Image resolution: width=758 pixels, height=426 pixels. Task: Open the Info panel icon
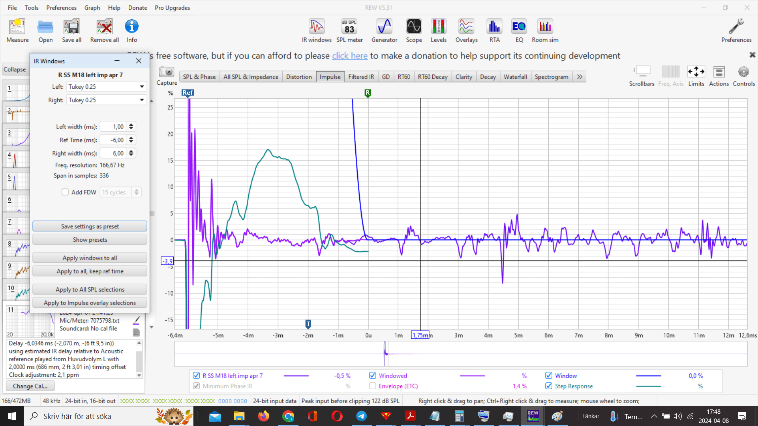pyautogui.click(x=131, y=31)
